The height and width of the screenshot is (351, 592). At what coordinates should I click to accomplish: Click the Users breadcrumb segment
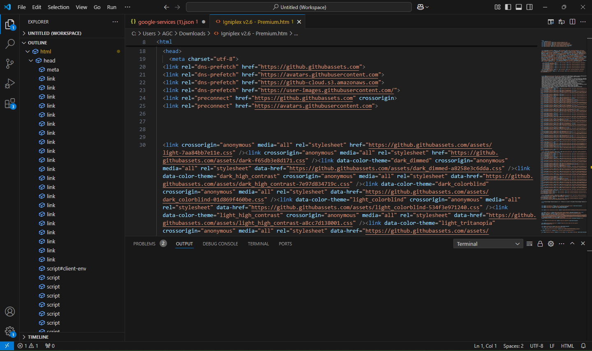point(149,33)
